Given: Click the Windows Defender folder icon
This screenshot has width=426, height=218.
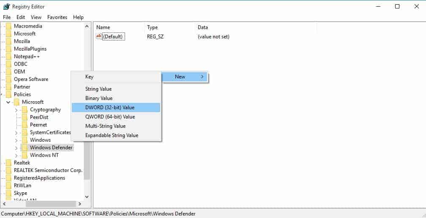Looking at the screenshot, I should tap(25, 148).
